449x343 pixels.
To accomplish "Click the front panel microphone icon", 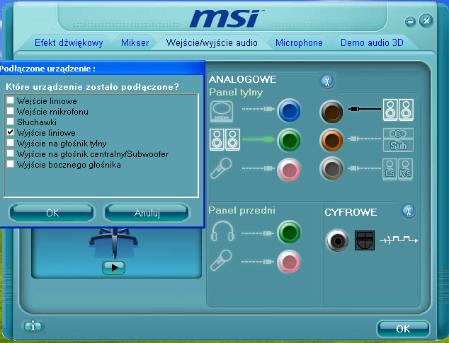I will (221, 260).
